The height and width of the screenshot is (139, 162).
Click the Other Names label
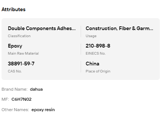click(x=15, y=110)
